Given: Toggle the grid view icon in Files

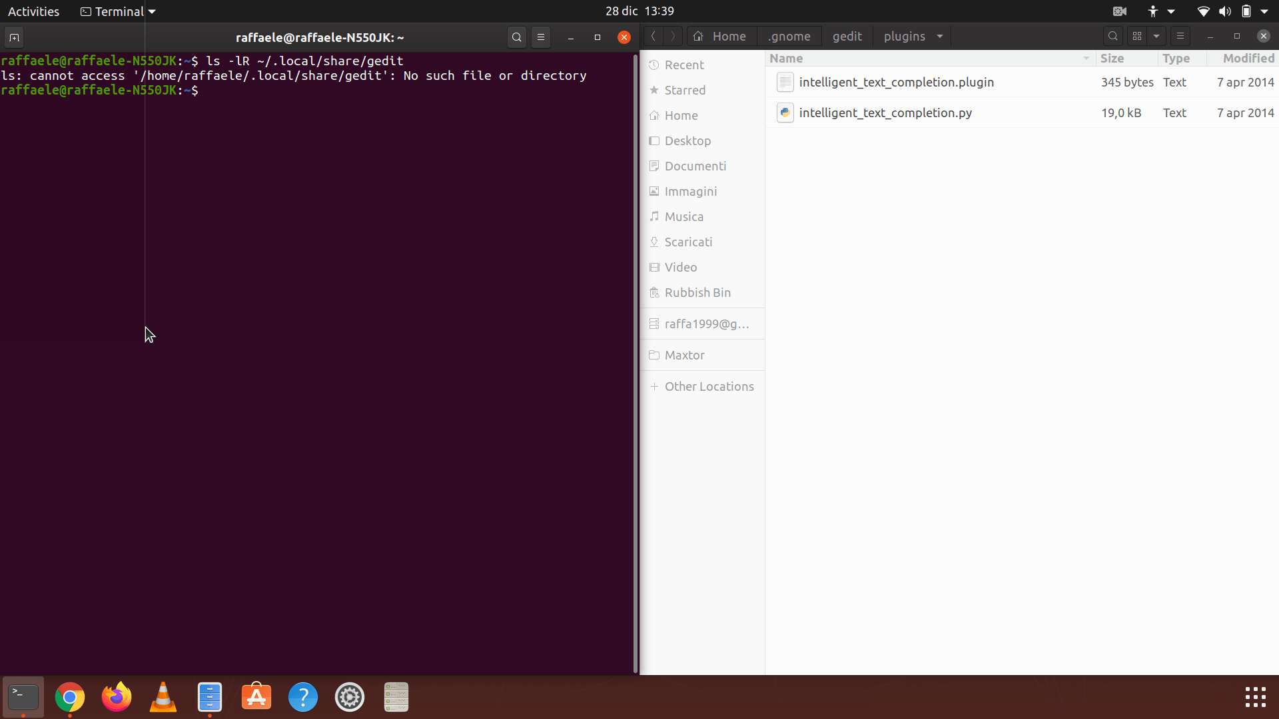Looking at the screenshot, I should tap(1137, 36).
